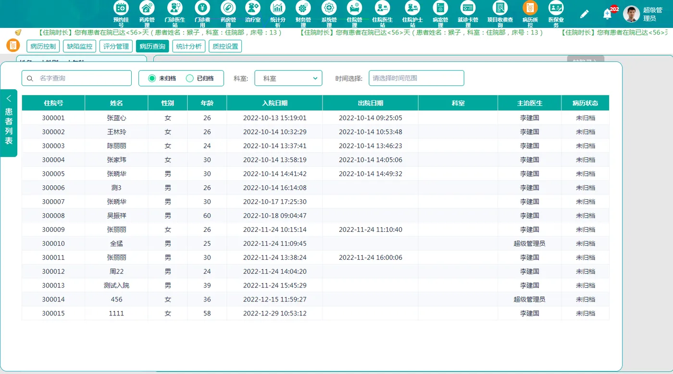Image resolution: width=673 pixels, height=374 pixels.
Task: Open the 医保业务 module icon
Action: point(556,8)
